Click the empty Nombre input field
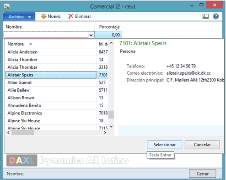The image size is (226, 180). (46, 35)
